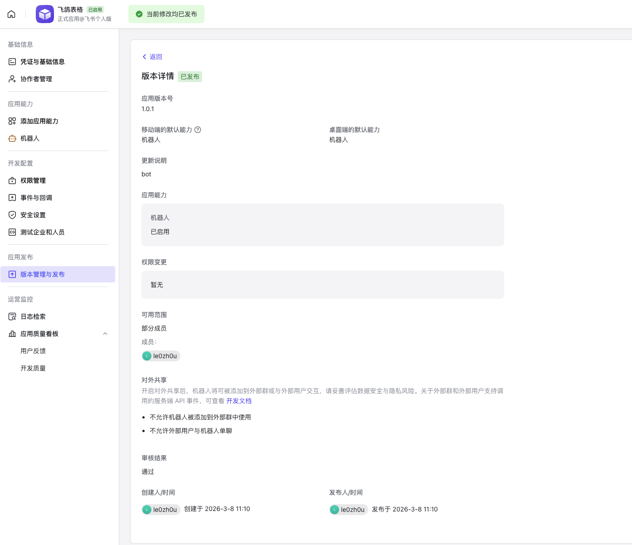The height and width of the screenshot is (545, 632).
Task: Click the 已发布 status tag
Action: tap(190, 77)
